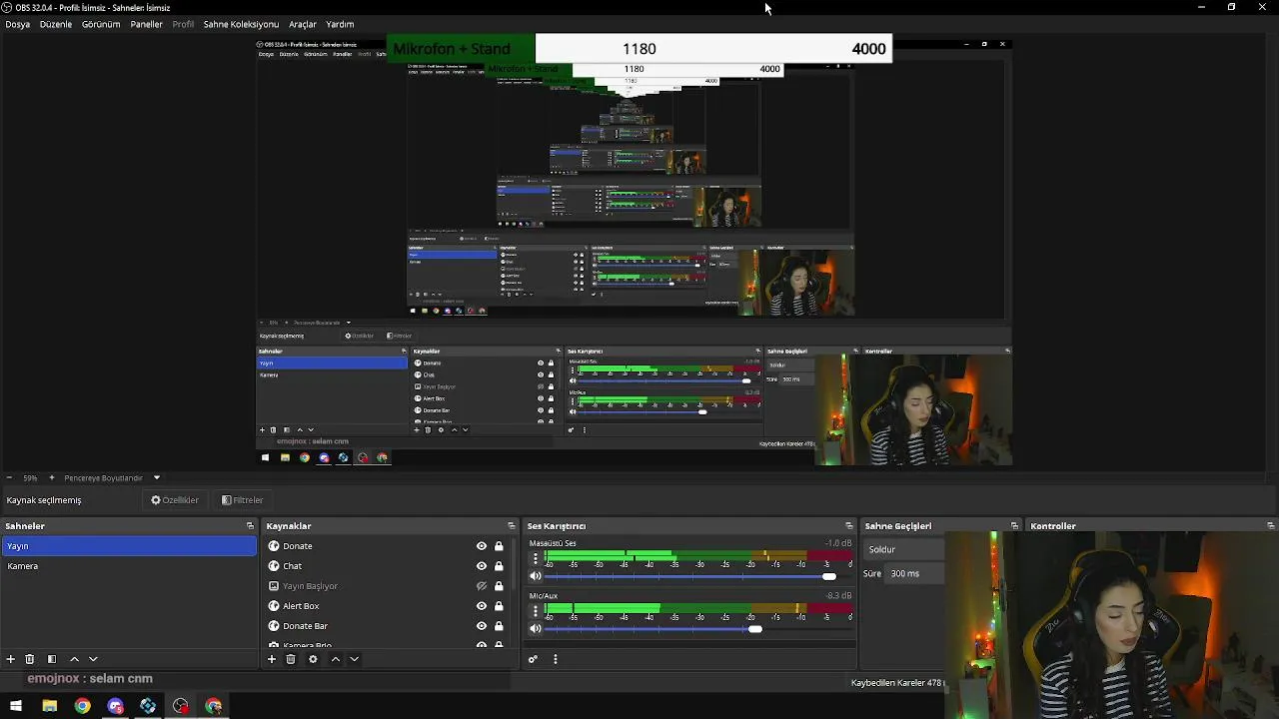
Task: Open Windows Start menu
Action: point(16,706)
